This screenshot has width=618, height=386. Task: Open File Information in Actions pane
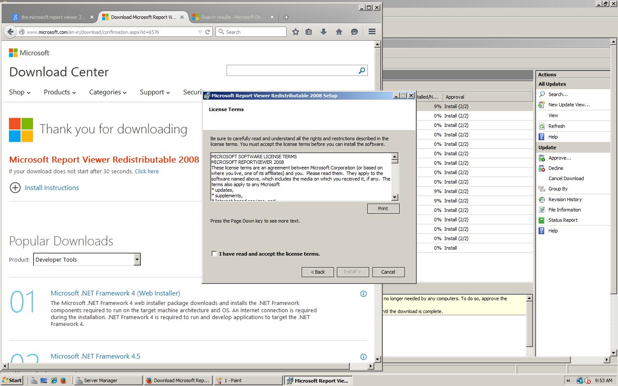(564, 210)
